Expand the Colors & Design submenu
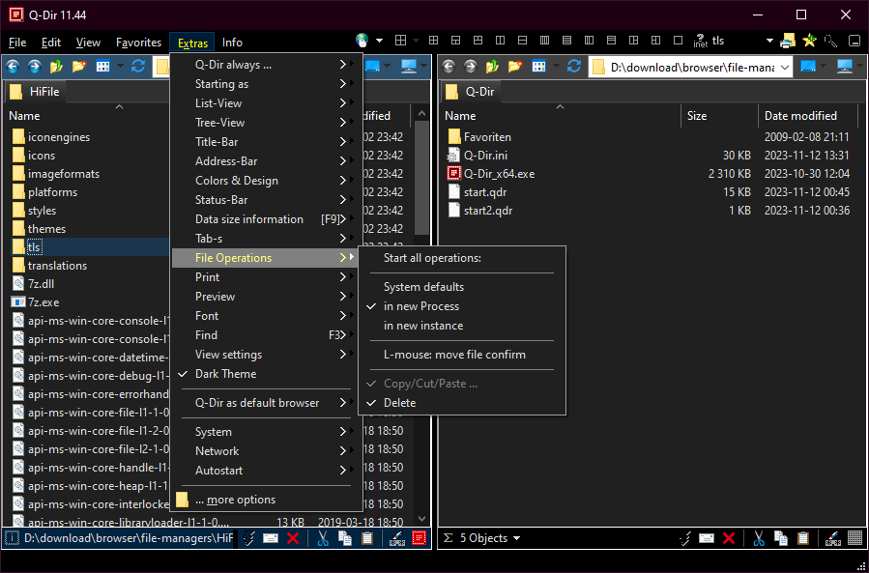This screenshot has height=573, width=869. tap(236, 181)
